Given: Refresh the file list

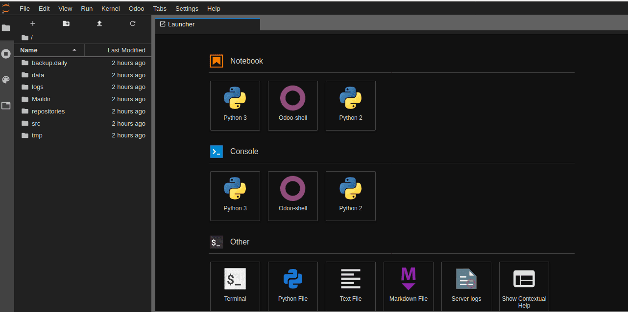Looking at the screenshot, I should click(x=133, y=23).
